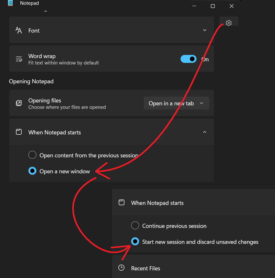The width and height of the screenshot is (275, 278).
Task: Close the Notepad window
Action: pyautogui.click(x=232, y=6)
